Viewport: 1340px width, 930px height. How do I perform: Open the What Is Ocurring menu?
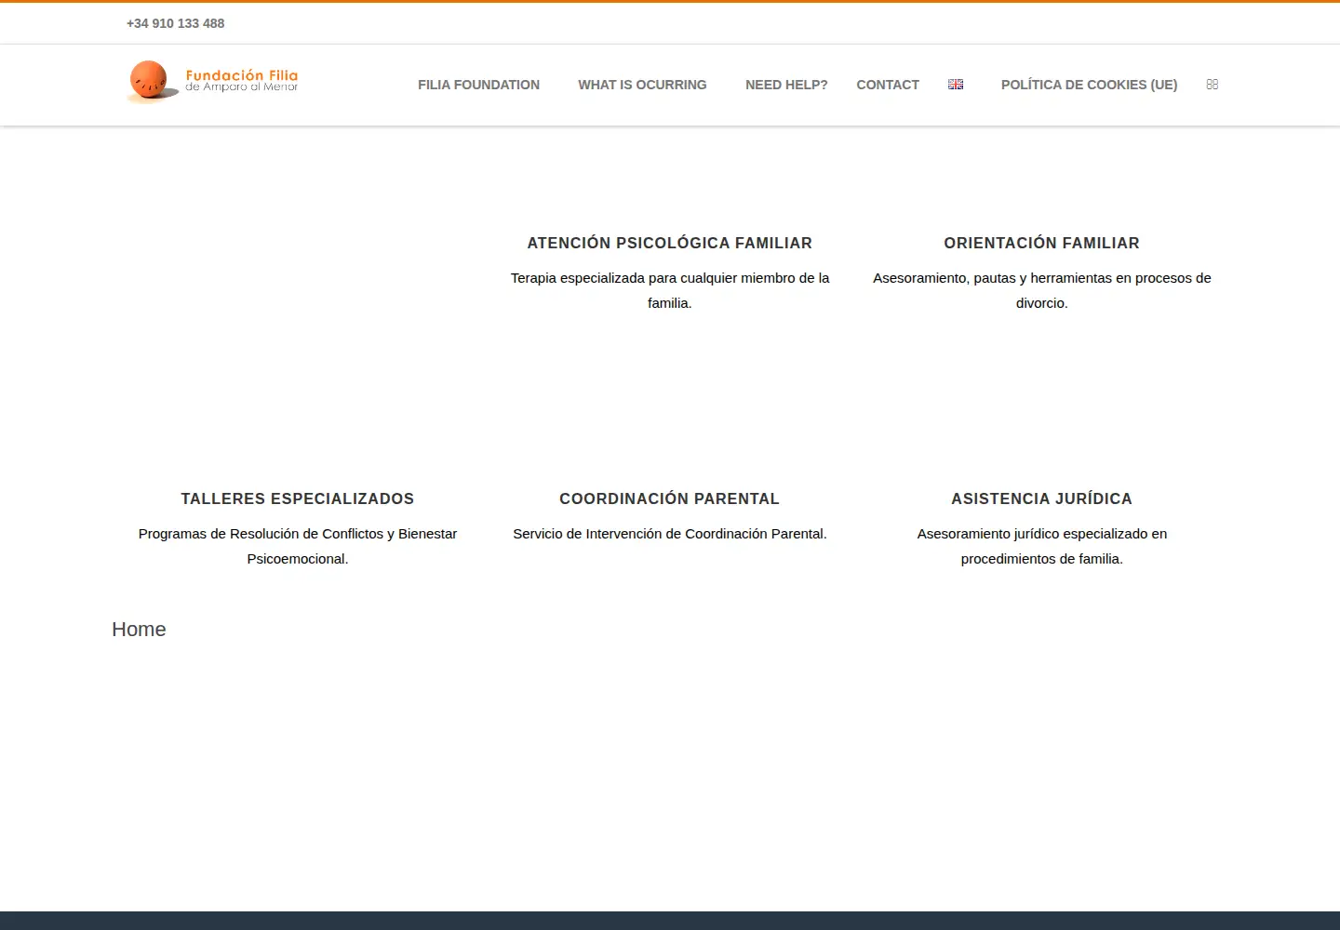pyautogui.click(x=642, y=85)
